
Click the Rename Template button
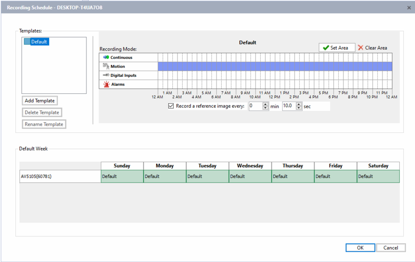tap(44, 124)
